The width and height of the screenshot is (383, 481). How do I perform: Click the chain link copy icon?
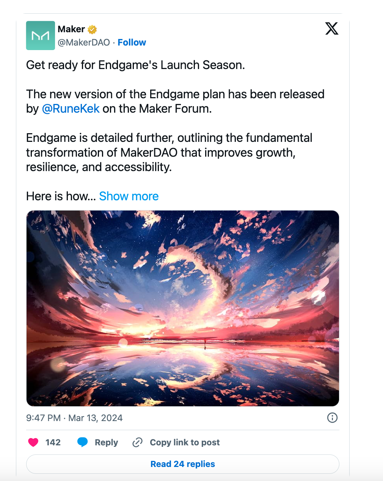(x=137, y=442)
